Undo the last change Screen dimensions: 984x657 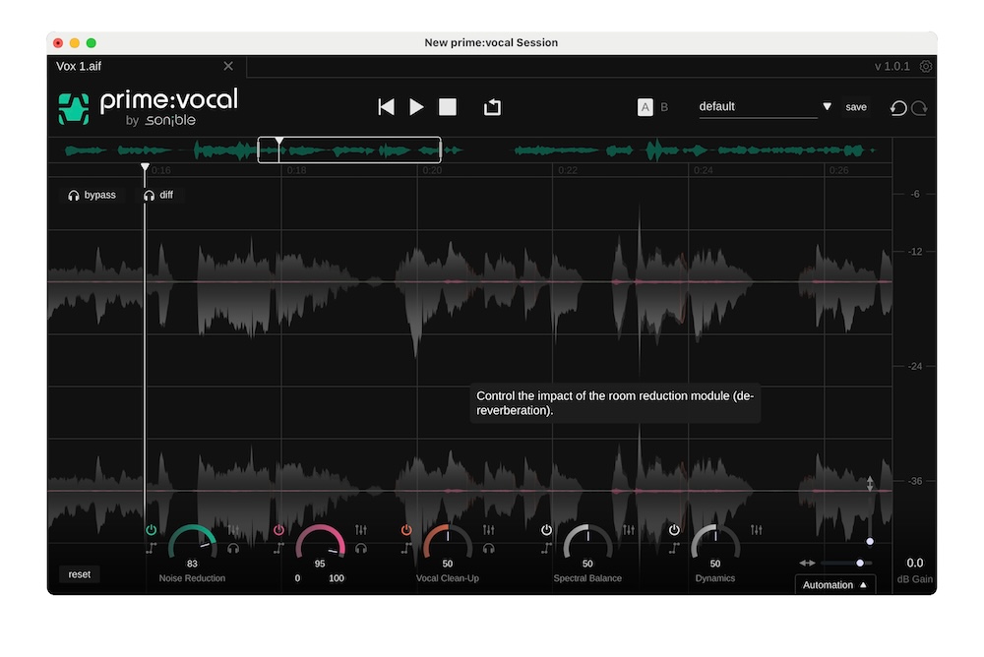[x=896, y=107]
